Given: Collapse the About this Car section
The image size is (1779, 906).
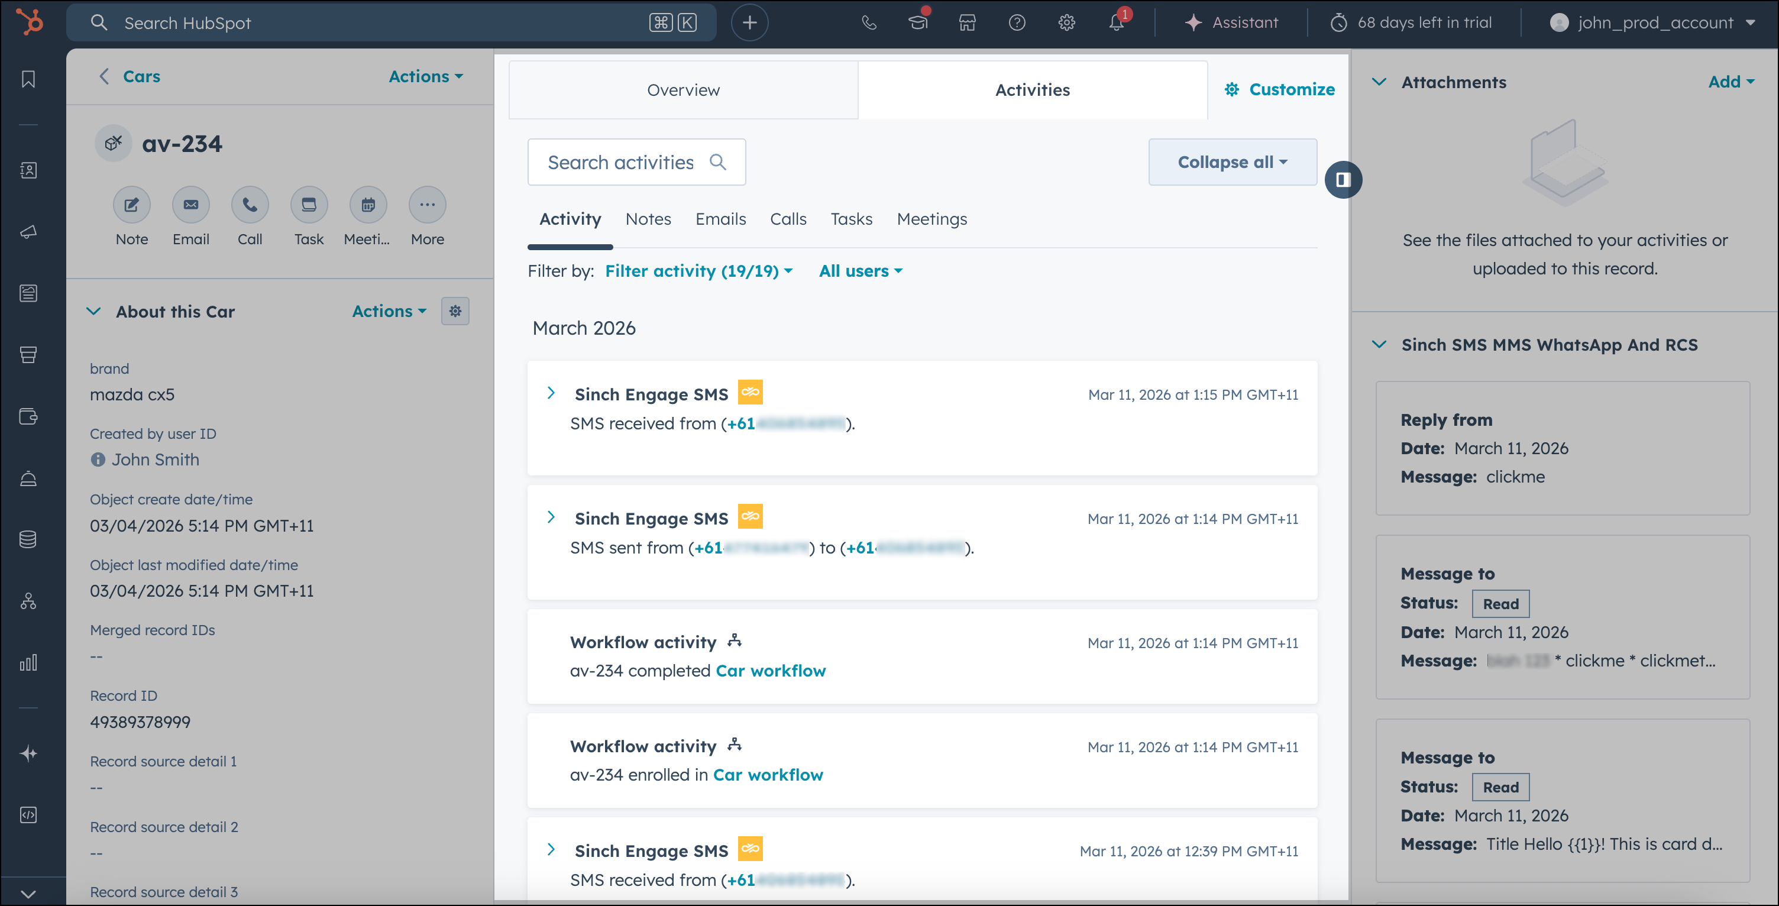Looking at the screenshot, I should point(93,312).
